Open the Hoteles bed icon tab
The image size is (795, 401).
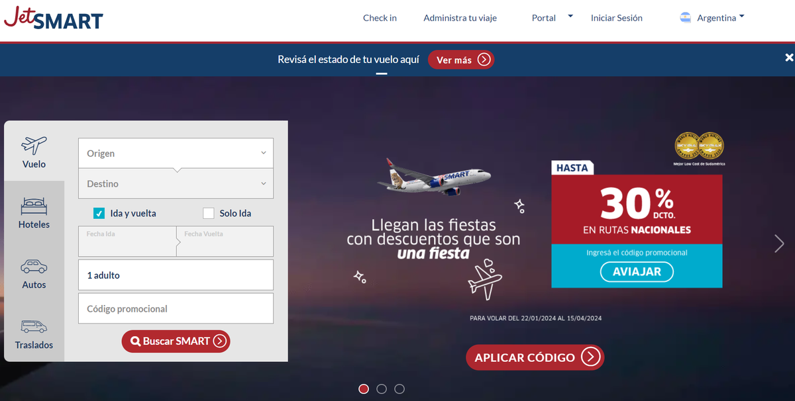pyautogui.click(x=34, y=212)
